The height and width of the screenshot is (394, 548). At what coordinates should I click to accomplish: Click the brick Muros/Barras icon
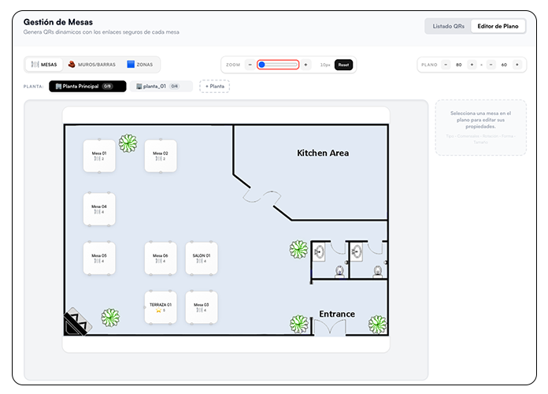[72, 65]
